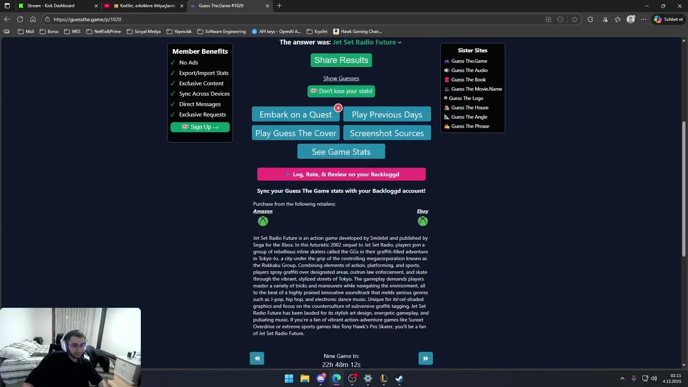Add page to favorites star icon
This screenshot has height=387, width=688.
pyautogui.click(x=575, y=19)
